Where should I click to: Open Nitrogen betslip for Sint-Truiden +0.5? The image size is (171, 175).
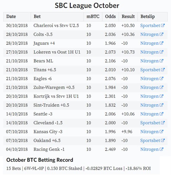(149, 105)
